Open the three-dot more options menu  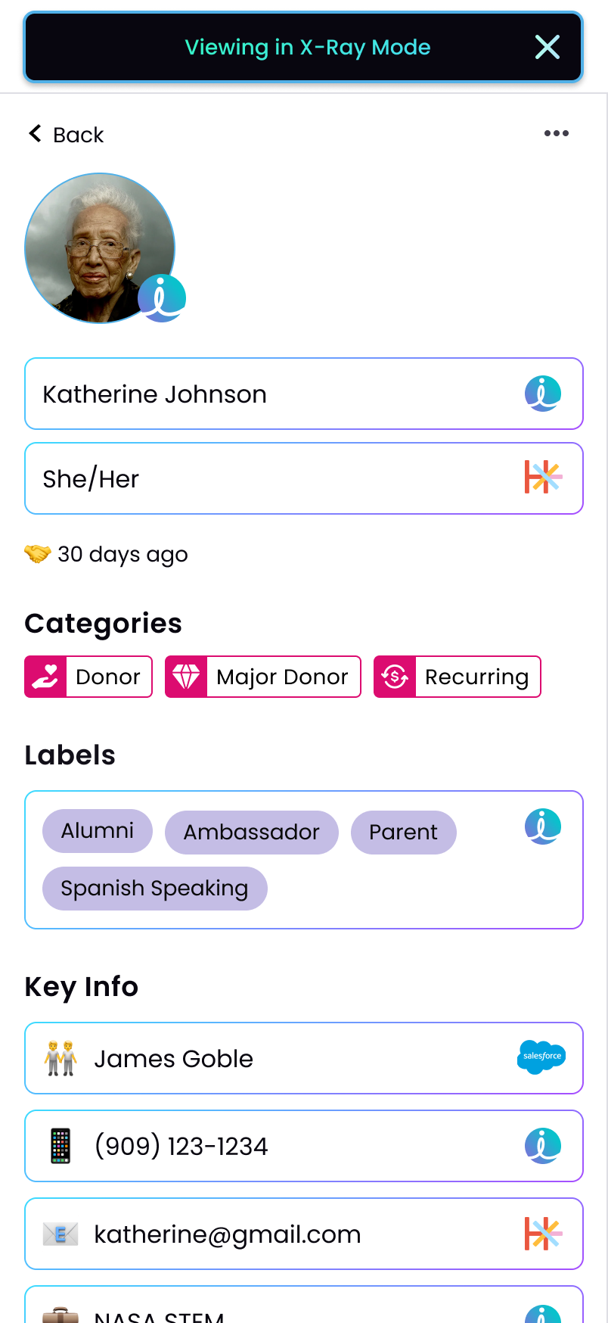coord(556,133)
